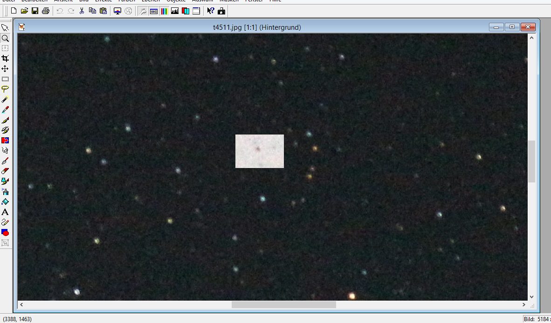
Task: Select the Eraser tool
Action: 5,171
